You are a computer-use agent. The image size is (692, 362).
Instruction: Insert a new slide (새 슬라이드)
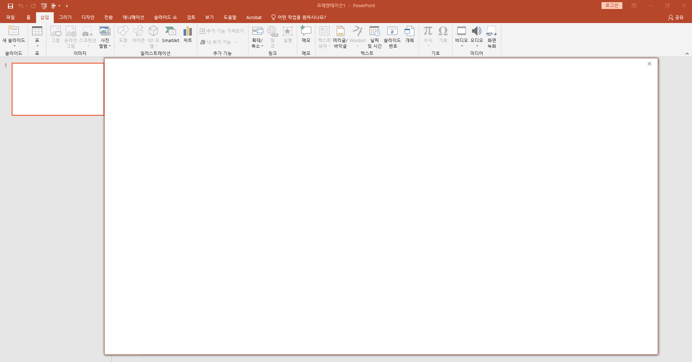click(x=14, y=36)
